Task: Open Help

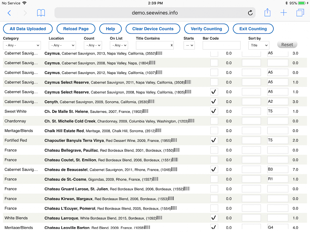Action: coord(110,29)
